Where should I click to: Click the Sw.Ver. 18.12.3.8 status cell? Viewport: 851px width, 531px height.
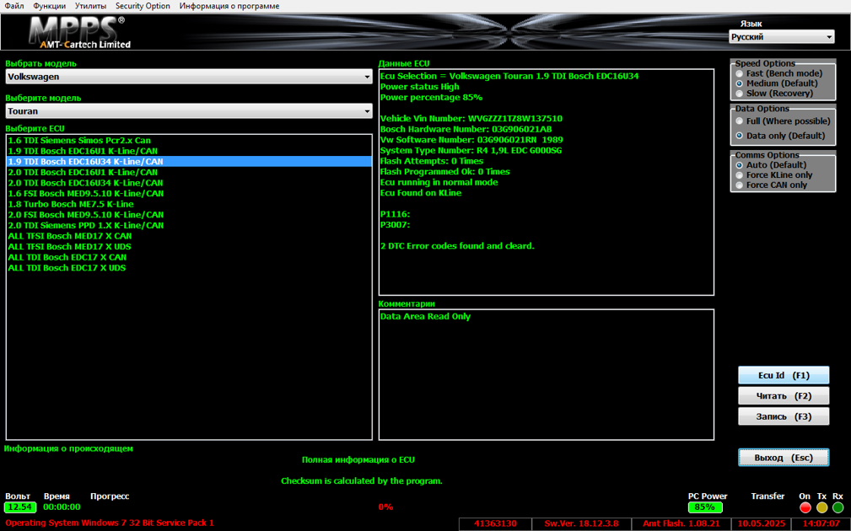click(581, 524)
